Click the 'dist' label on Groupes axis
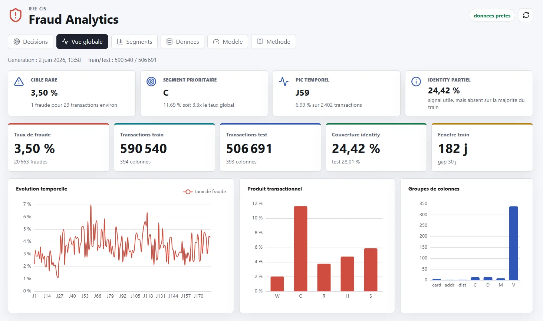The width and height of the screenshot is (543, 321). (x=462, y=285)
